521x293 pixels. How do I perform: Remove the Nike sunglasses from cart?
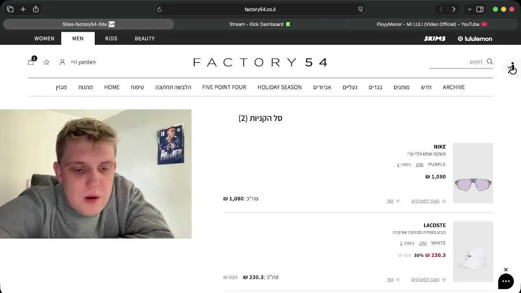(393, 201)
